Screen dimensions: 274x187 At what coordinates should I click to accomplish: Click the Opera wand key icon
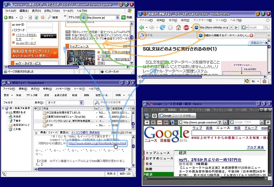[166, 122]
